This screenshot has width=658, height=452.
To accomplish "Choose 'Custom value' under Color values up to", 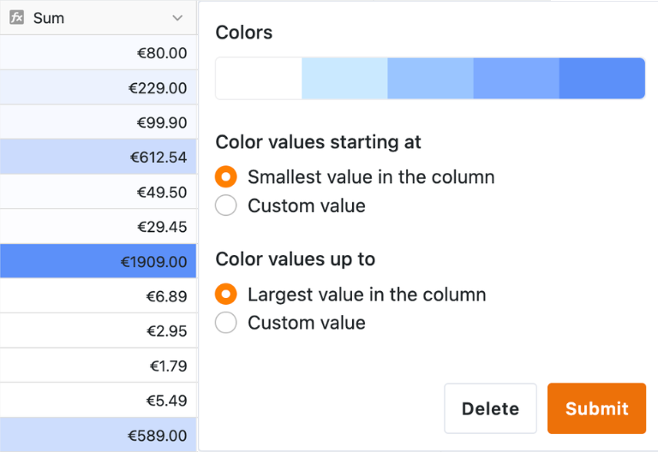I will (x=226, y=323).
